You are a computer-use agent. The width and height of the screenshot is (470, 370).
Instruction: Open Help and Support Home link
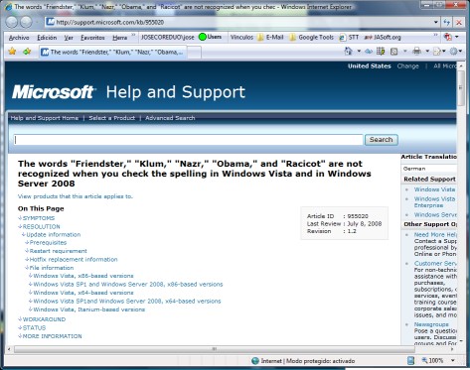pyautogui.click(x=45, y=118)
